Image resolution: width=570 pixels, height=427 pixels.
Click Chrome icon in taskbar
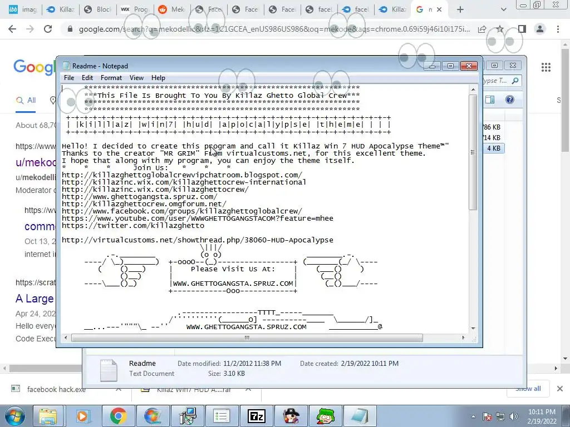click(x=119, y=416)
